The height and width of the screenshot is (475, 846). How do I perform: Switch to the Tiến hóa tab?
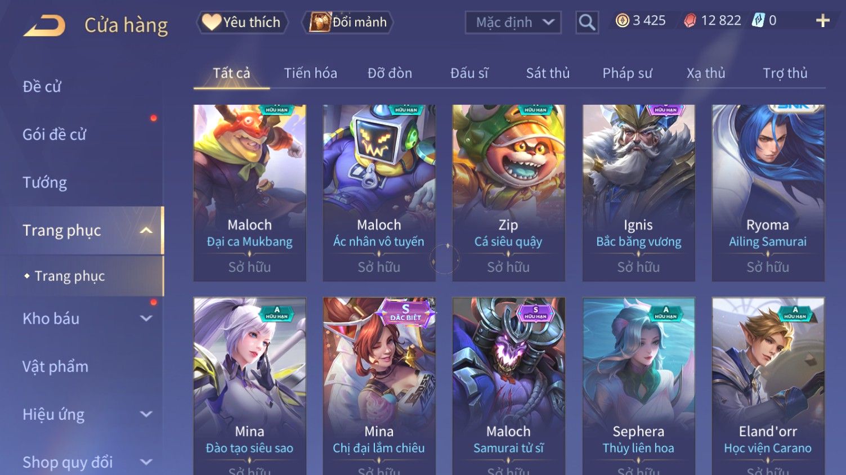[x=310, y=73]
